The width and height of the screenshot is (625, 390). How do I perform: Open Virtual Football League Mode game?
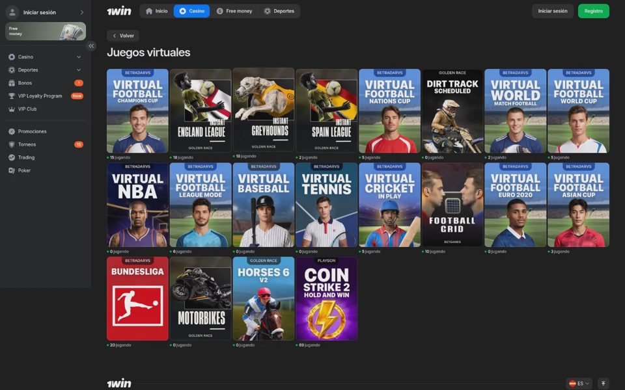pos(201,205)
